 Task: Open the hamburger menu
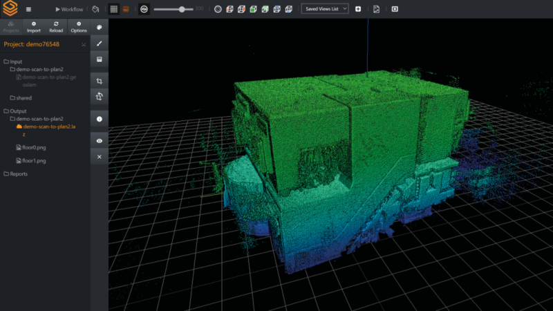click(28, 10)
